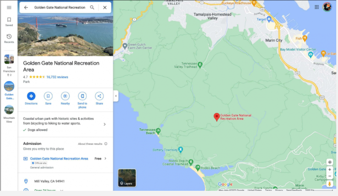The height and width of the screenshot is (196, 338).
Task: Click the address location pin icon
Action: [x=26, y=181]
